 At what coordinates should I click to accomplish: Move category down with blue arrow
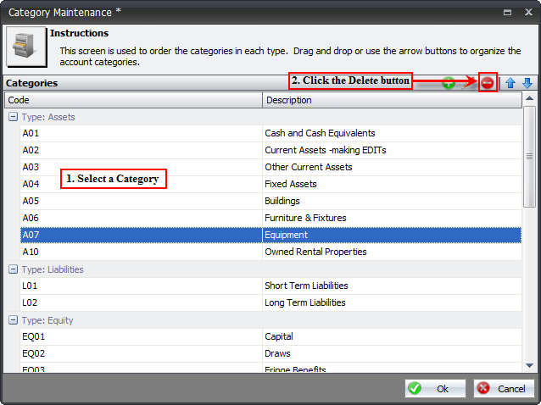coord(527,83)
